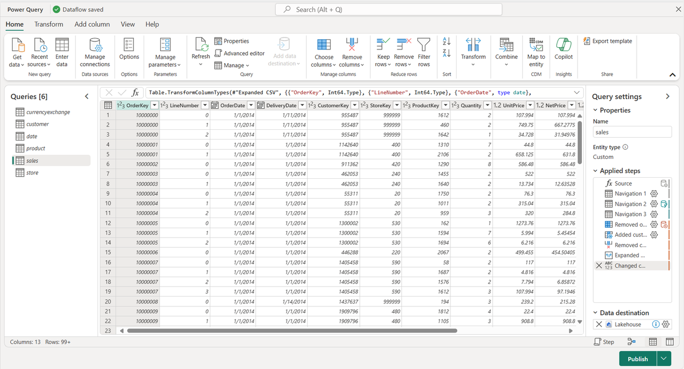Open the LineNumber column filter dropdown
This screenshot has width=684, height=369.
tap(205, 105)
